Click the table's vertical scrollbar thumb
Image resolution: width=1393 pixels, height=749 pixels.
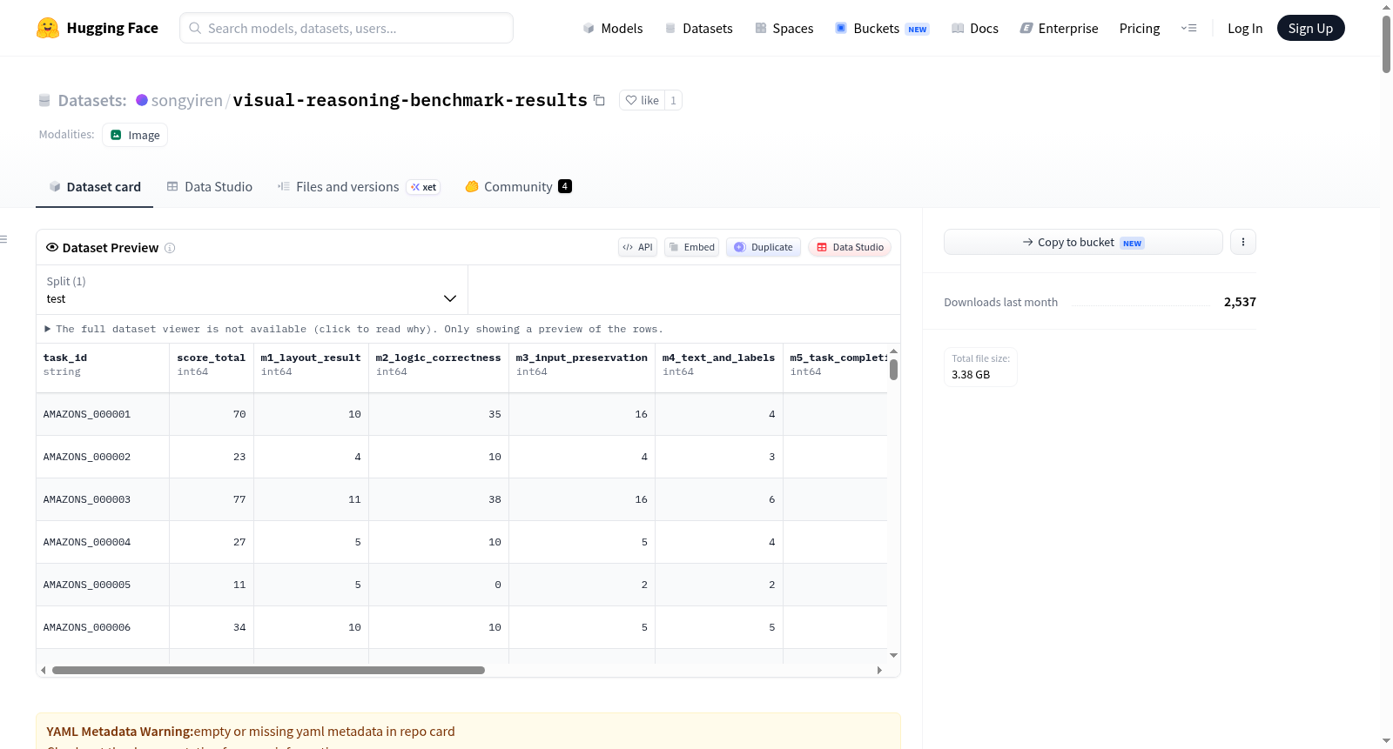point(893,370)
